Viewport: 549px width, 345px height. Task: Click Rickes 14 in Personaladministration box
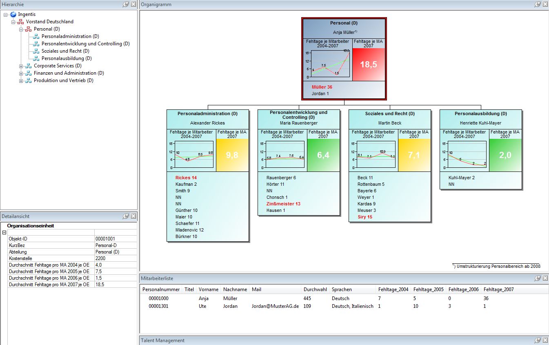pyautogui.click(x=186, y=178)
